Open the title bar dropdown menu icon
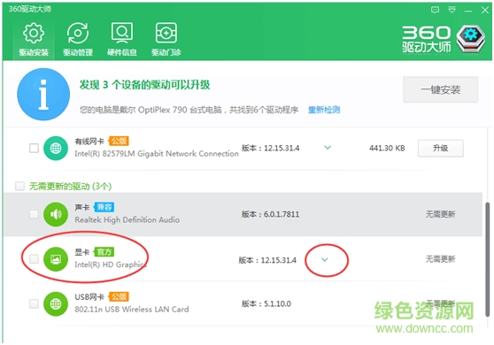The image size is (494, 345). point(452,10)
